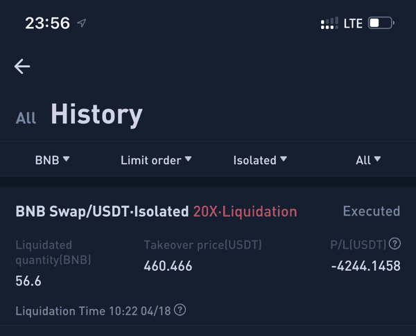Open the rightmost All status dropdown
Image resolution: width=416 pixels, height=336 pixels.
click(x=368, y=160)
